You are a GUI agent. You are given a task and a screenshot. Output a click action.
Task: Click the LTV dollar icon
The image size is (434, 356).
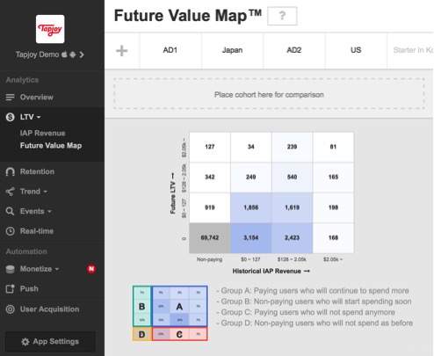pos(11,117)
